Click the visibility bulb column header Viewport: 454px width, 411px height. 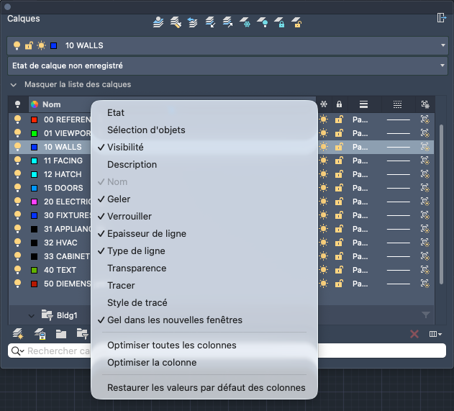(x=18, y=104)
